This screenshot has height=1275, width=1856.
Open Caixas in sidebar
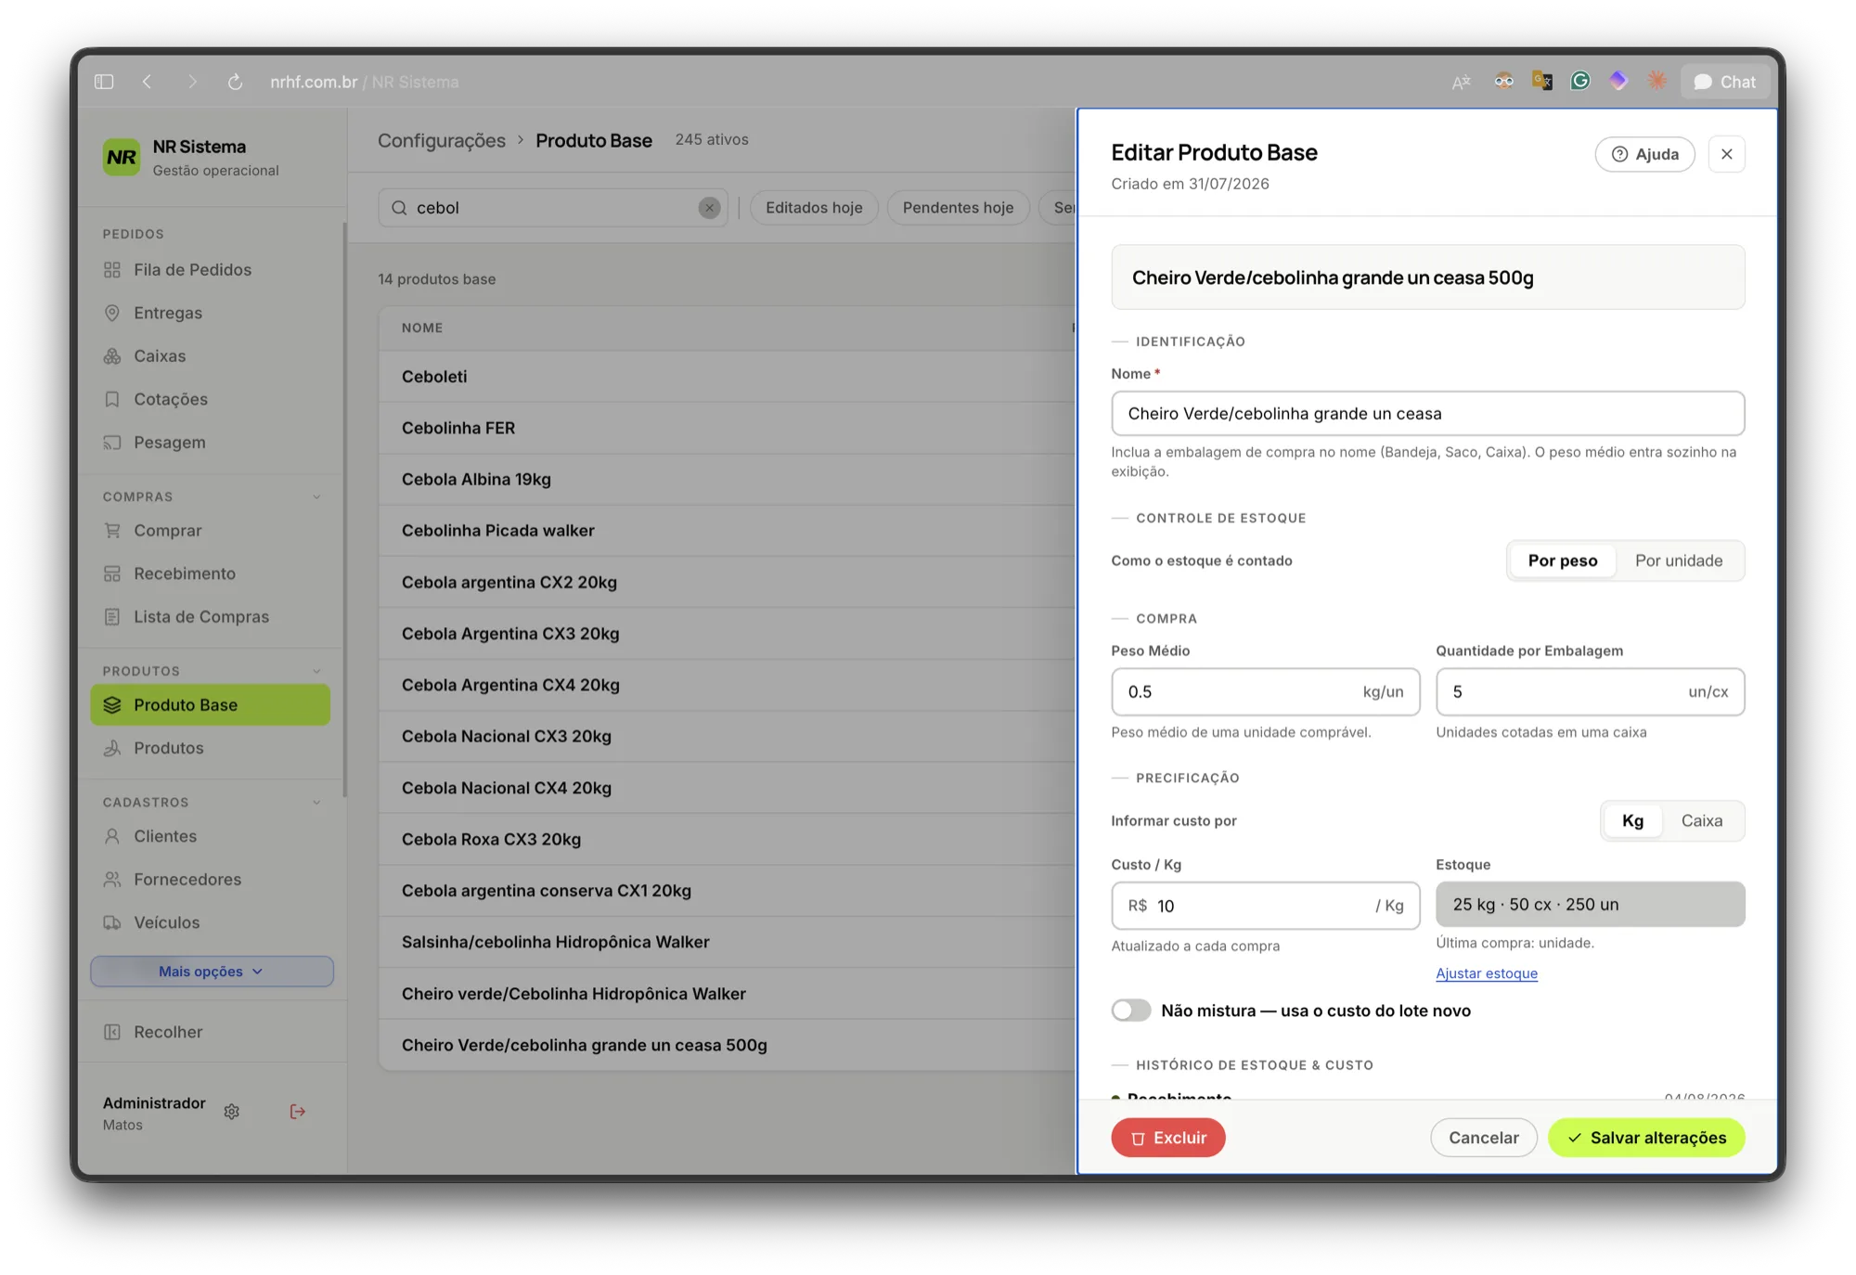point(211,356)
